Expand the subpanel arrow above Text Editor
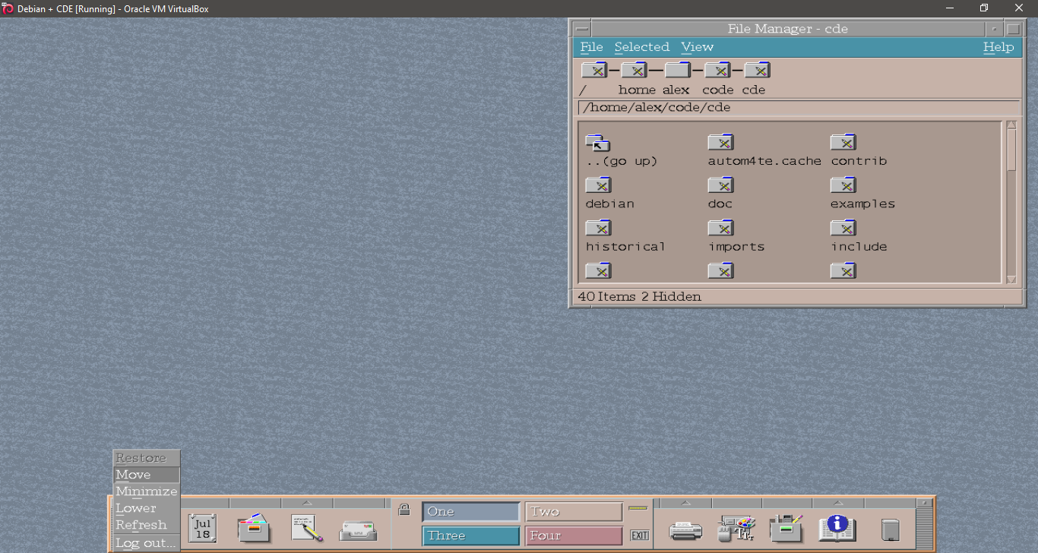 (x=306, y=503)
